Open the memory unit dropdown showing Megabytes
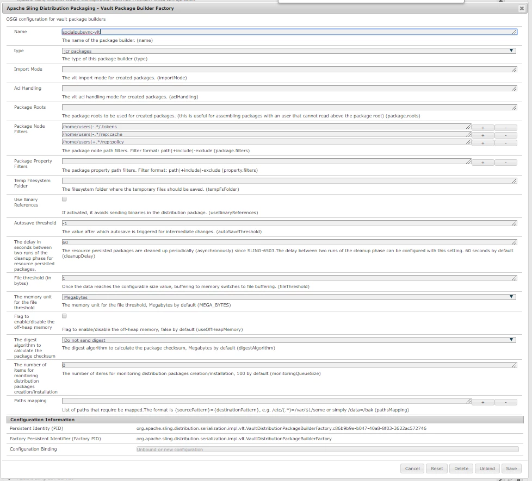 click(x=289, y=297)
